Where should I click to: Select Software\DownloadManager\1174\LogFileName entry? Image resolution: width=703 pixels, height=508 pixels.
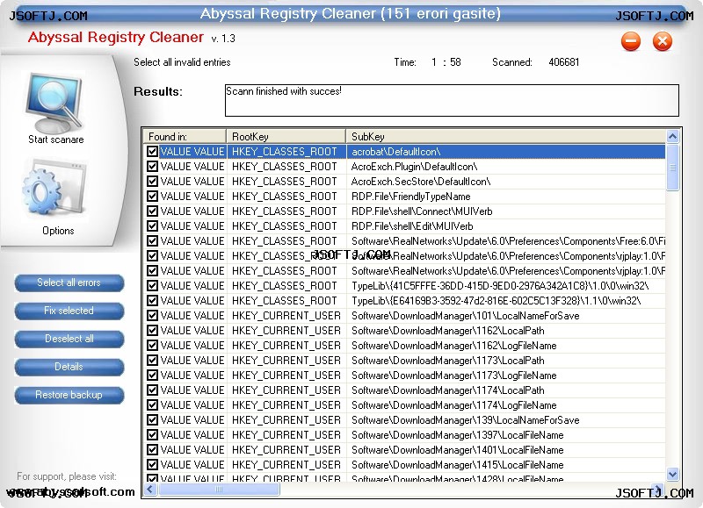pos(404,405)
